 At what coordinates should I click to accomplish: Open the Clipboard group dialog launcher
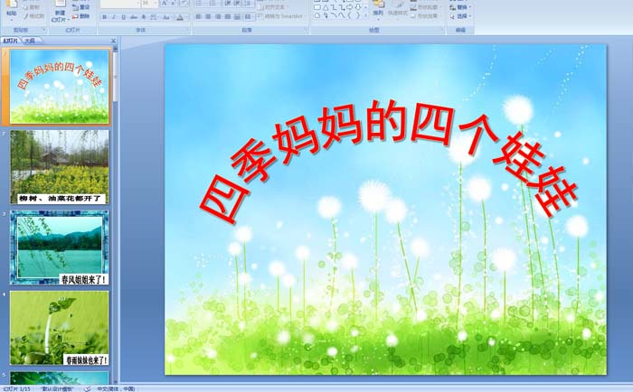tap(44, 30)
